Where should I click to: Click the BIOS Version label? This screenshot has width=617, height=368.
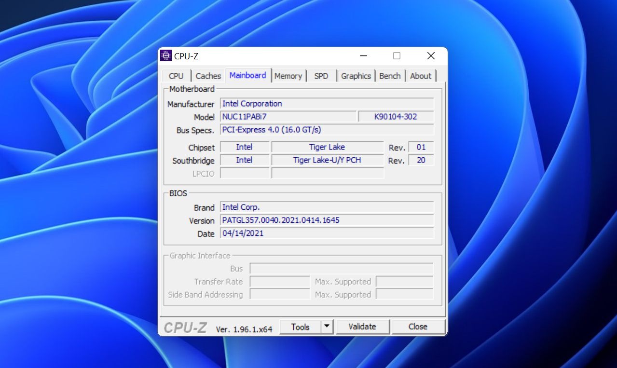[202, 221]
